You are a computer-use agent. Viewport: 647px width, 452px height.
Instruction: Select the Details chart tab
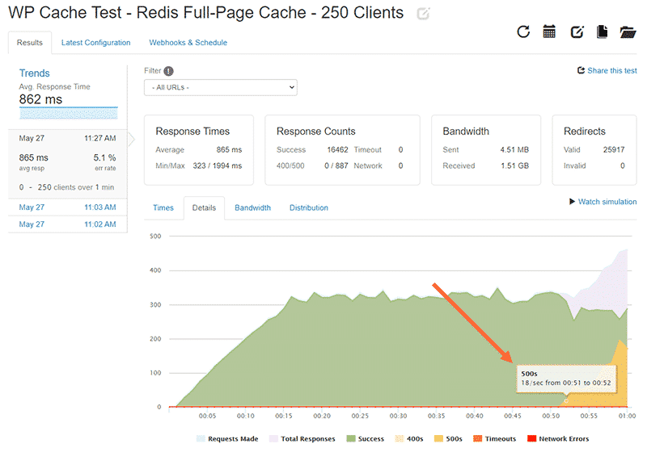click(x=204, y=207)
